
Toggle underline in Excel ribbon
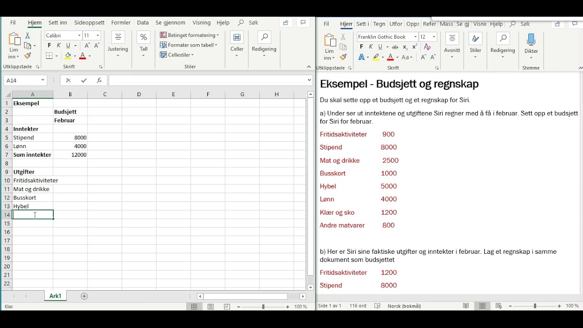click(x=68, y=46)
